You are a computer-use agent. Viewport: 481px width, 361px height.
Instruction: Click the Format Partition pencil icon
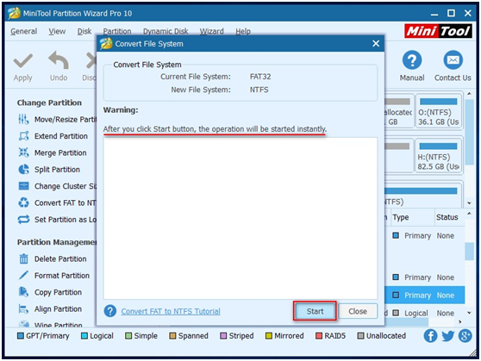click(23, 276)
